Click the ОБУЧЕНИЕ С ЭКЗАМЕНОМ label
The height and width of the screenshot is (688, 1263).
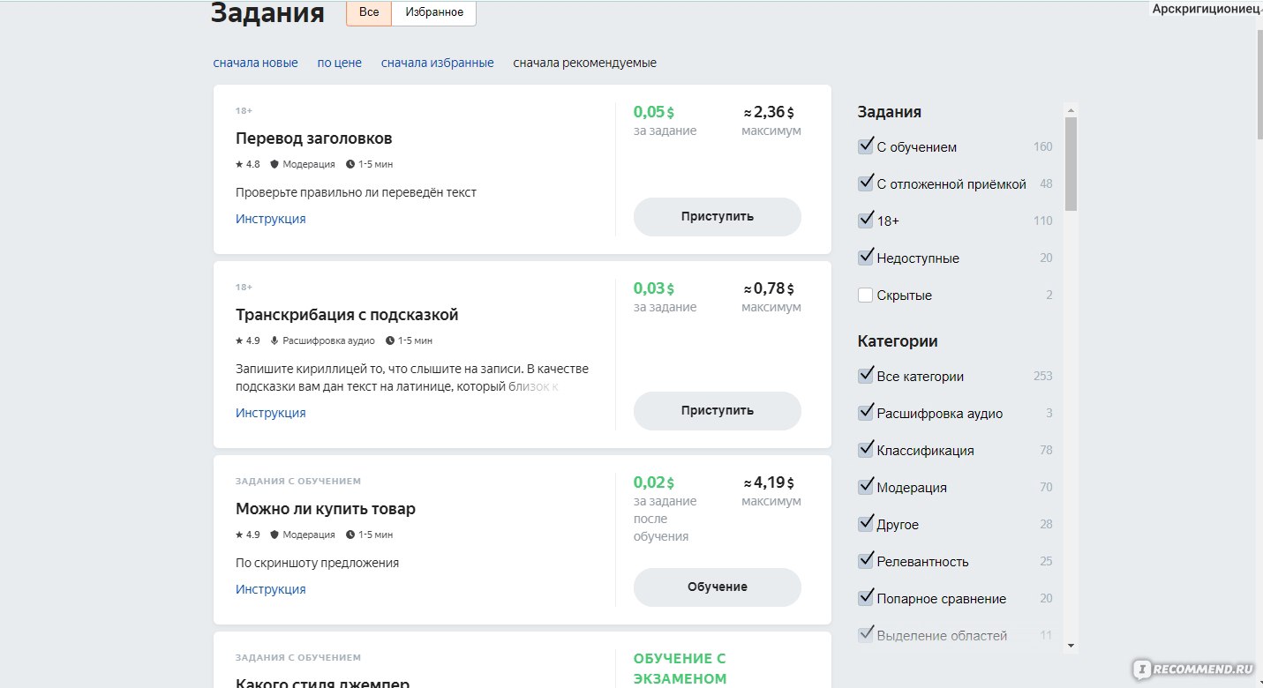[x=680, y=669]
